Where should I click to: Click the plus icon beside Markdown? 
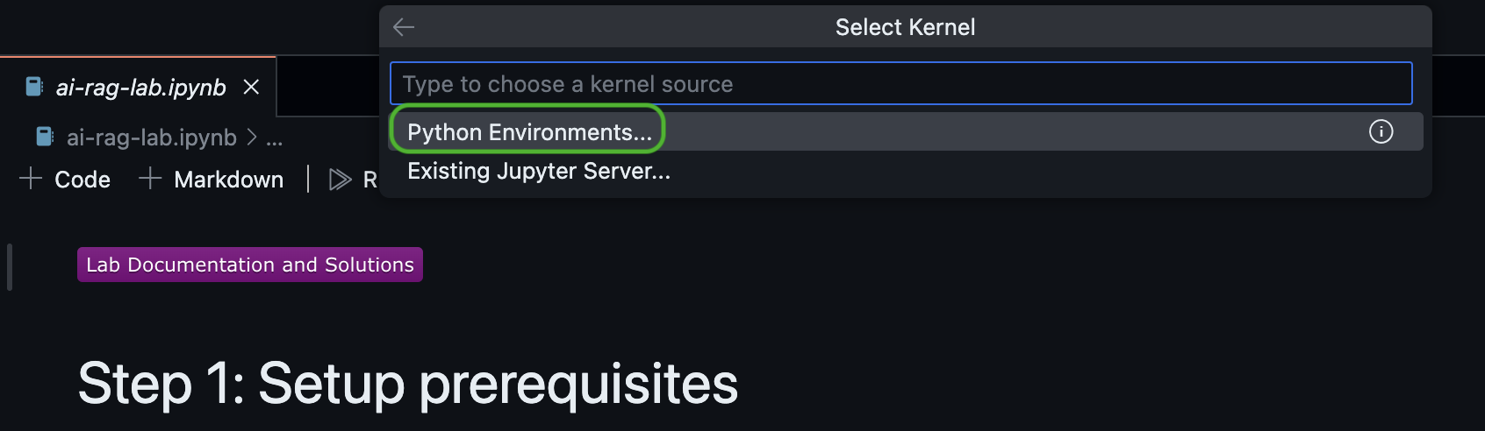(150, 179)
